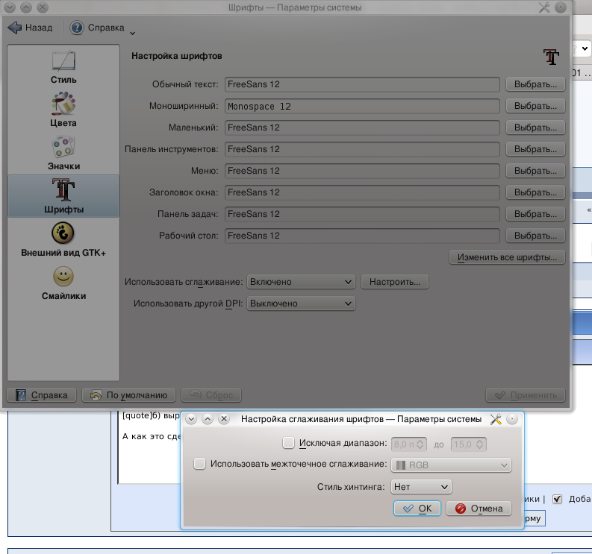
Task: Toggle Использовать межточечное сглаживание checkbox
Action: [x=199, y=465]
